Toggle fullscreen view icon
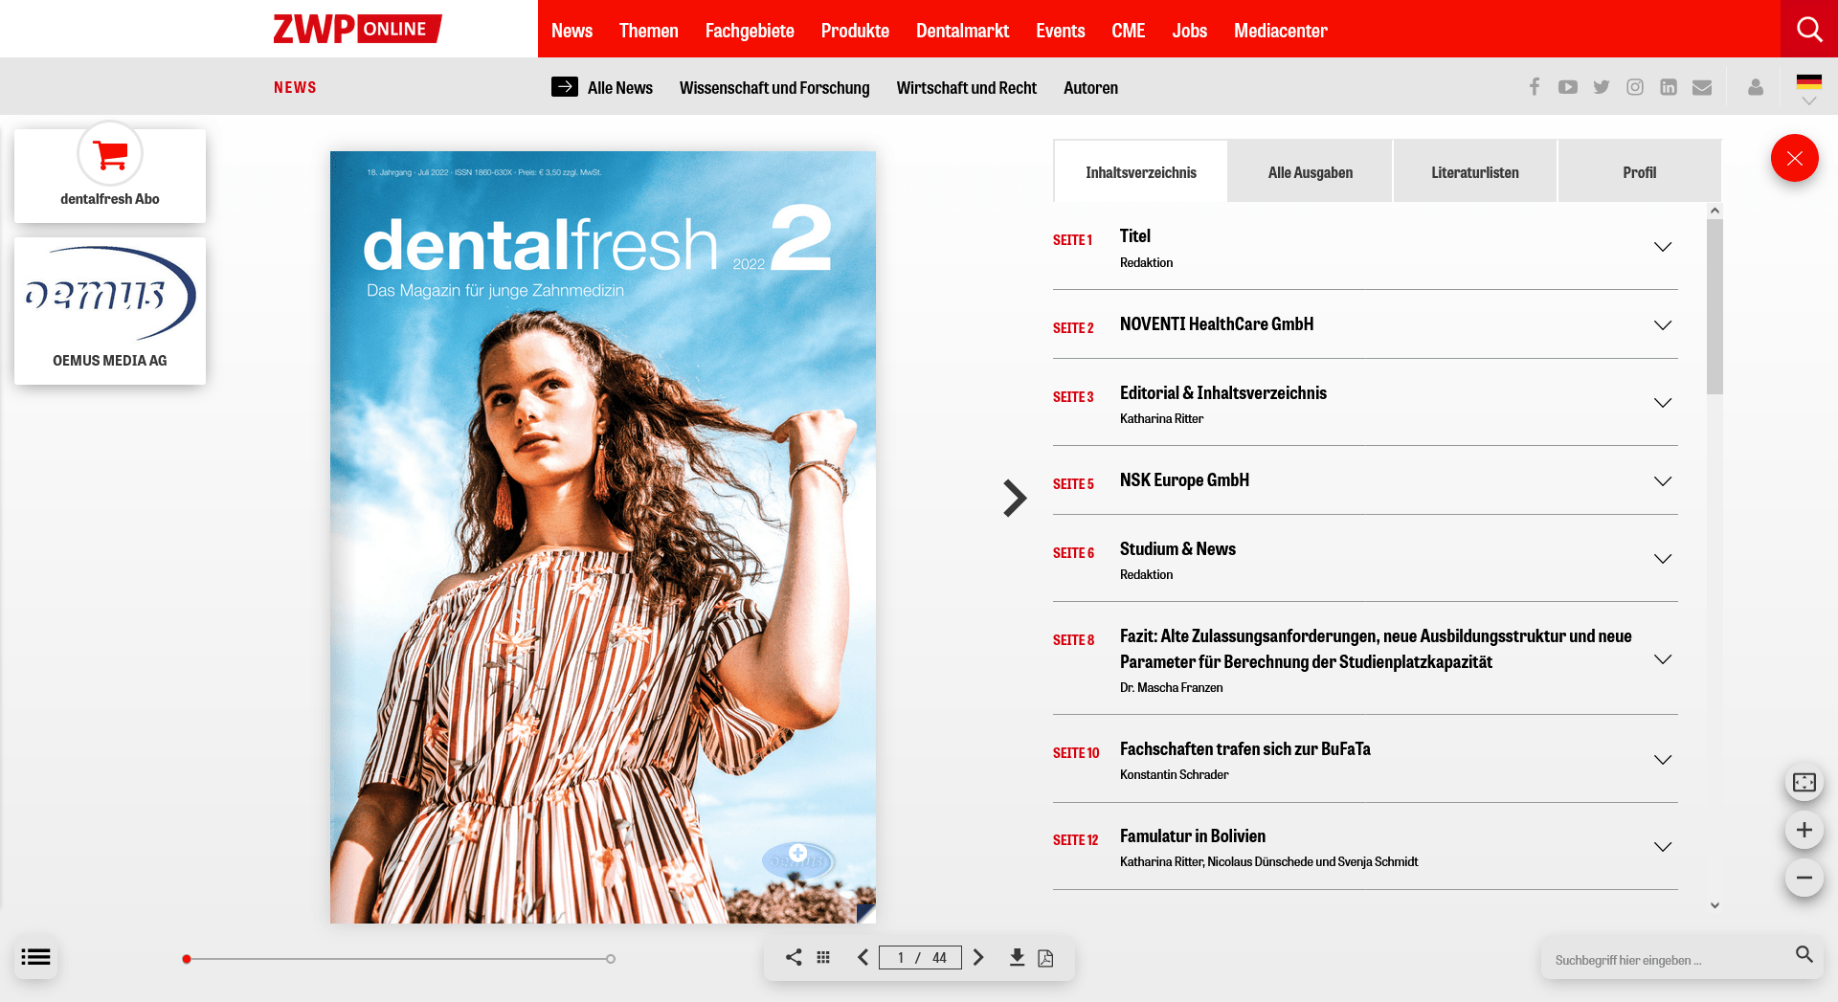1838x1002 pixels. (x=1804, y=782)
